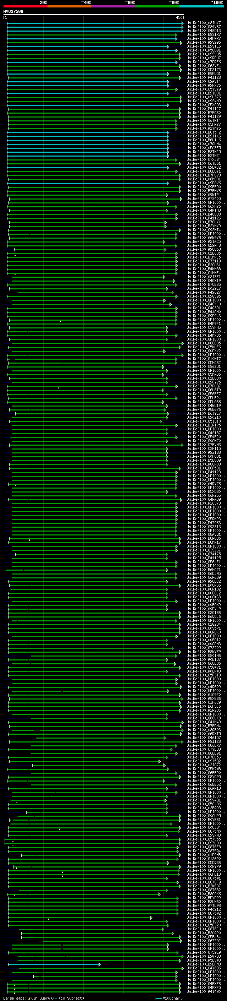Select the UniRef100_C5XGD3 label

click(x=203, y=105)
